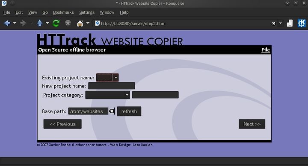Click the Stop loading icon

(68, 23)
